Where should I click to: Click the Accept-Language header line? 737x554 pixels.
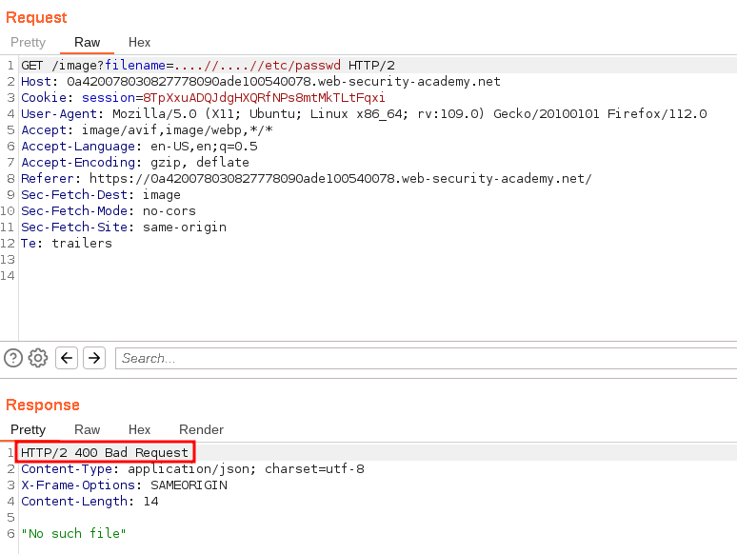[139, 147]
